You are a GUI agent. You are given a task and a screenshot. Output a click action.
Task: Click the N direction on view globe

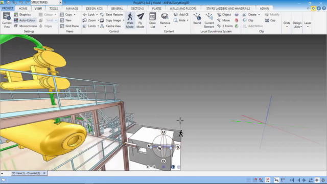pos(149,146)
